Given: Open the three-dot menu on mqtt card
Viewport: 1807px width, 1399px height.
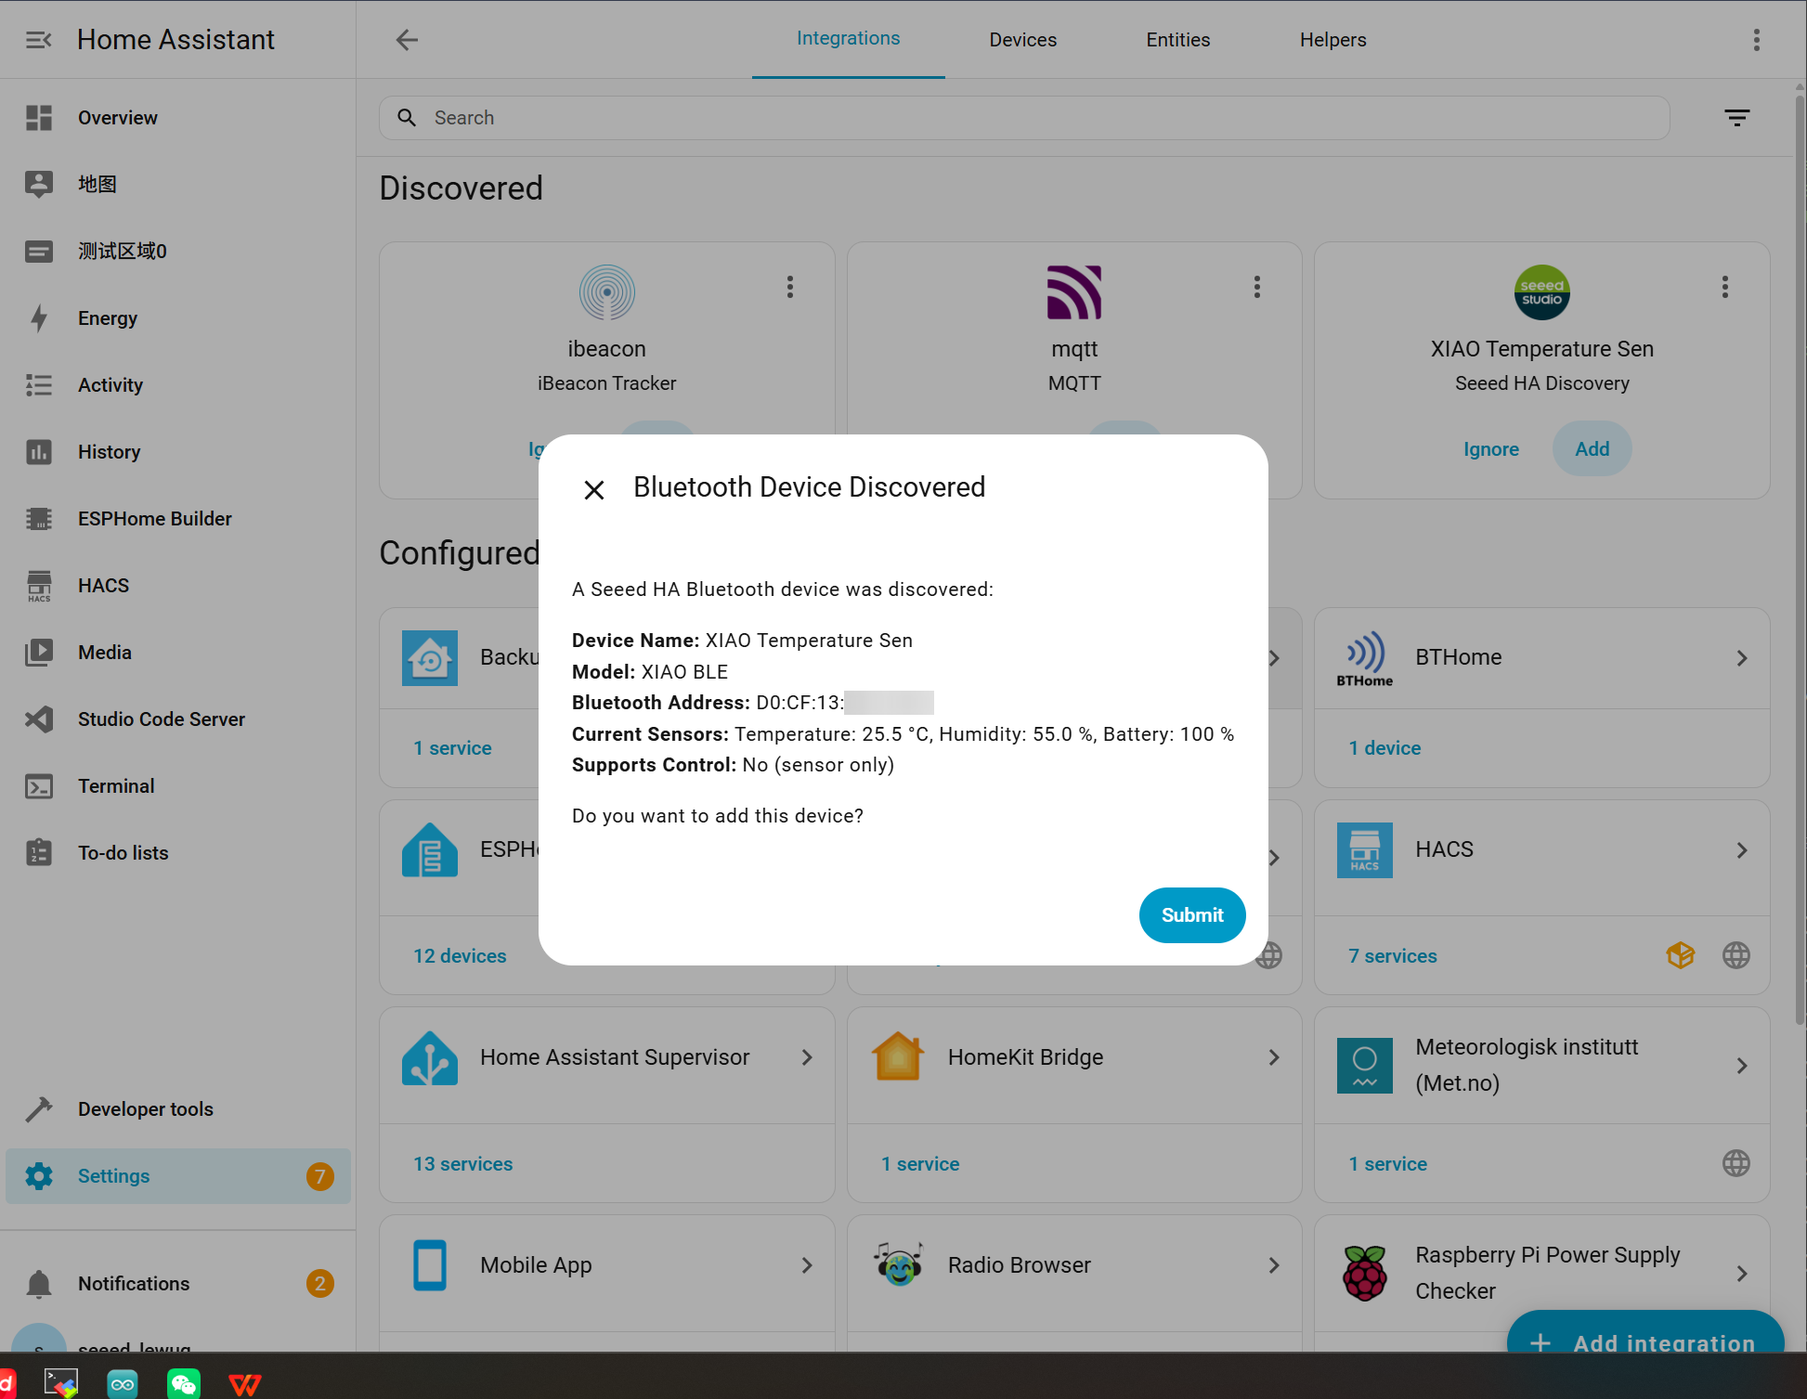Looking at the screenshot, I should (x=1257, y=287).
